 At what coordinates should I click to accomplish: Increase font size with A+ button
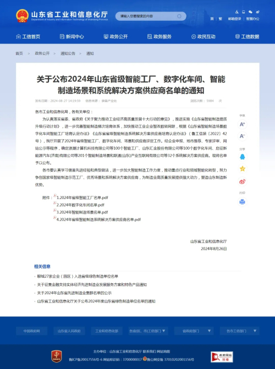click(242, 124)
